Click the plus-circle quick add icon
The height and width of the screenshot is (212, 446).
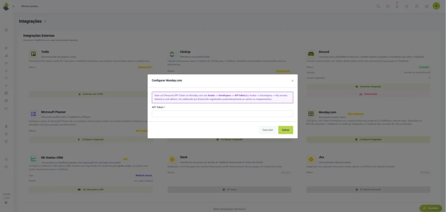click(x=387, y=6)
